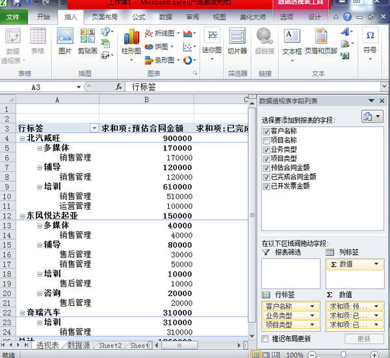
Task: Check the 项目名称 field checkbox
Action: [x=266, y=140]
